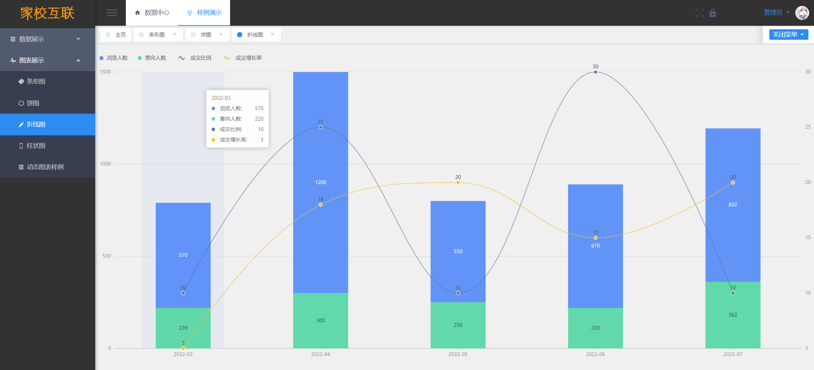This screenshot has height=370, width=814.
Task: Open 折线图 from the sidebar menu
Action: pyautogui.click(x=47, y=124)
